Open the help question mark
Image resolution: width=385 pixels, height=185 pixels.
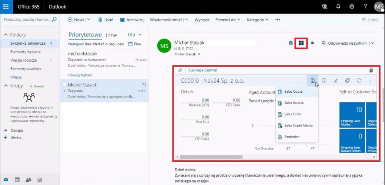coord(365,7)
